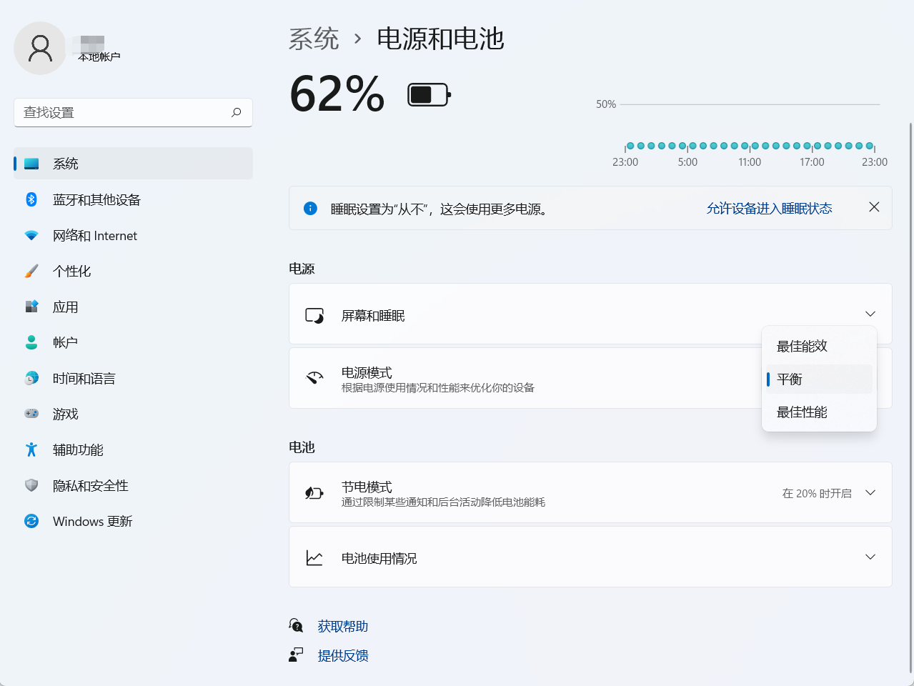Image resolution: width=914 pixels, height=686 pixels.
Task: Click the Personalization paintbrush icon
Action: 31,271
